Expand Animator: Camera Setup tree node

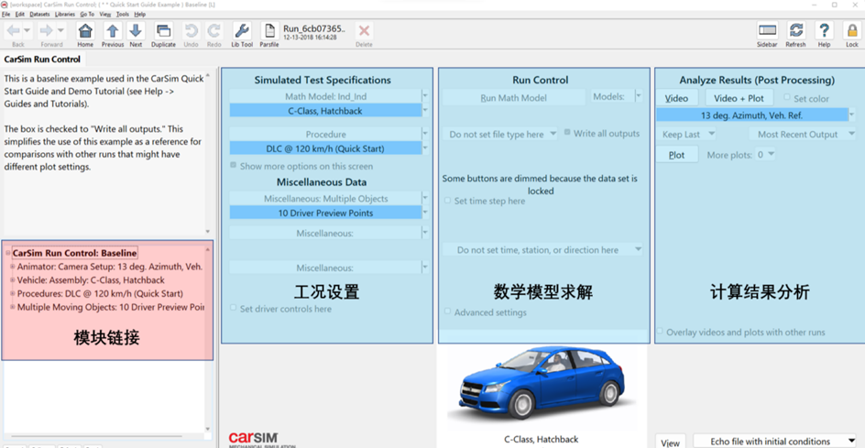[x=13, y=267]
